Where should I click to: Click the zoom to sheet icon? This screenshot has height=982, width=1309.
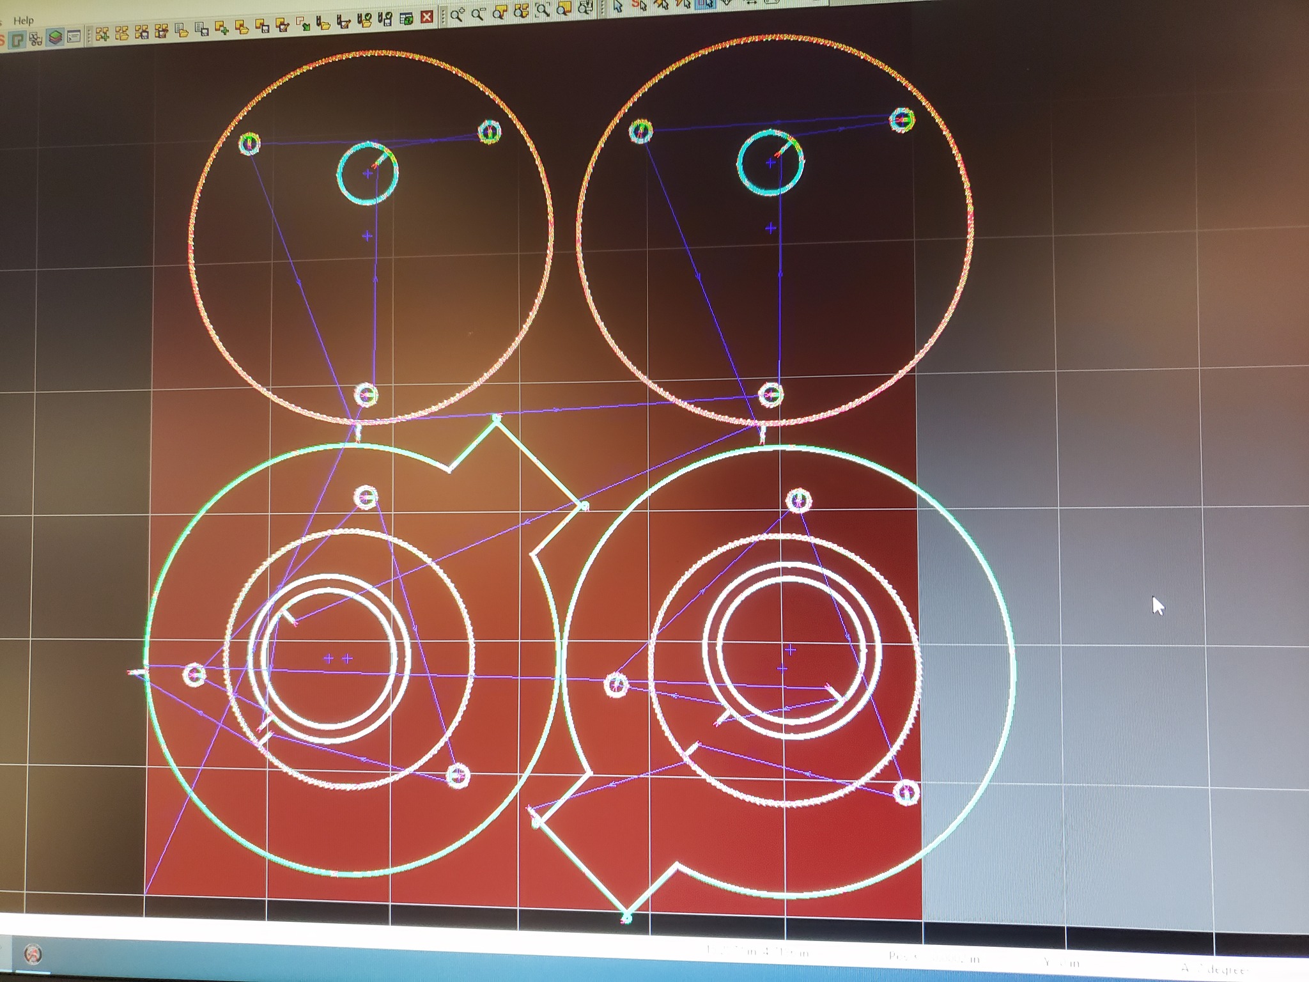click(x=564, y=8)
